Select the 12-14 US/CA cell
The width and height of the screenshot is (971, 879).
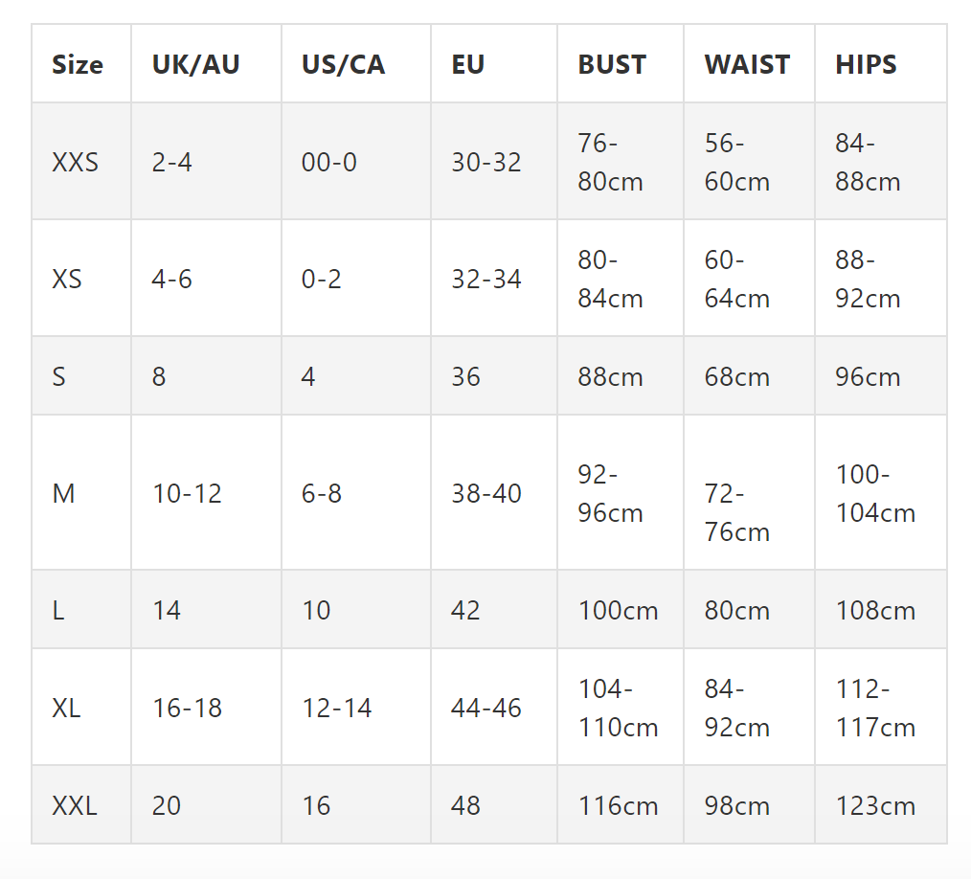[337, 708]
